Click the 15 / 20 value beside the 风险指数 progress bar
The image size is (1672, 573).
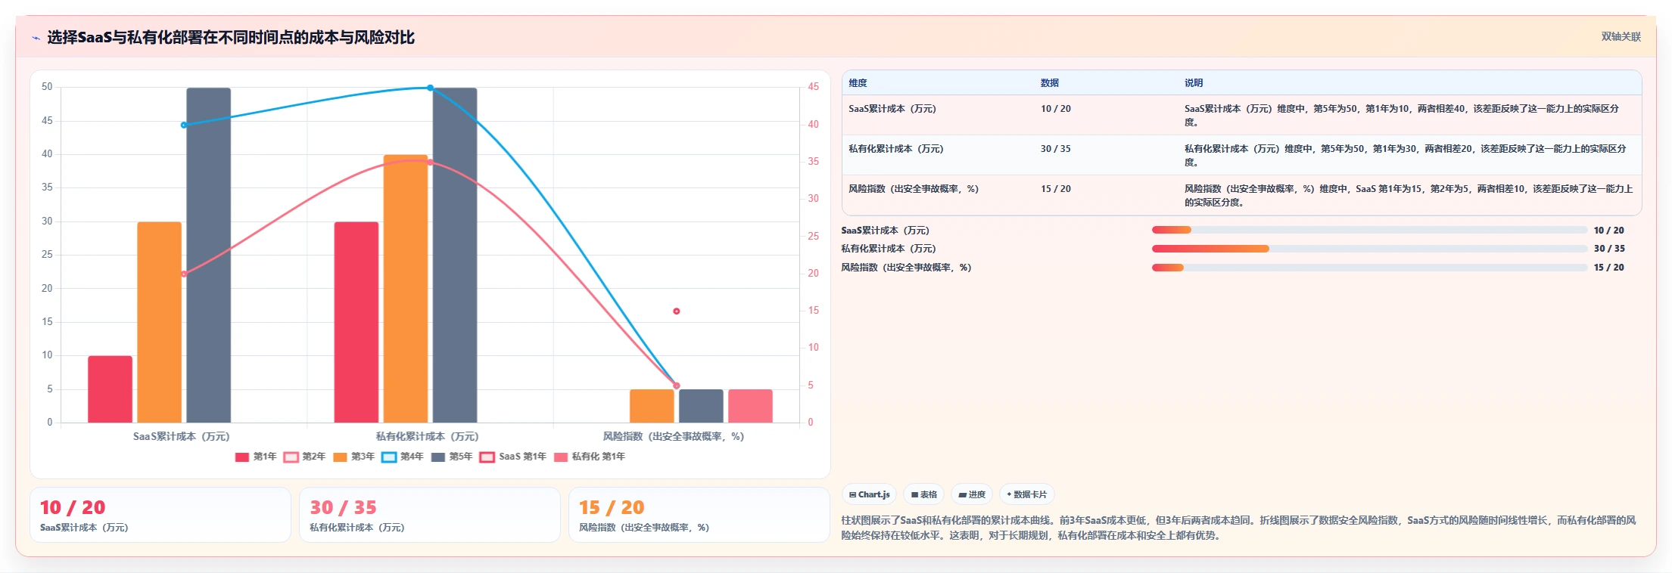[x=1608, y=268]
